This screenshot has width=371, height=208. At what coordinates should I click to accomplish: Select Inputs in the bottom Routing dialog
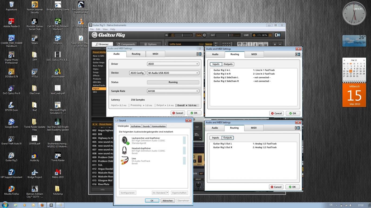[215, 138]
